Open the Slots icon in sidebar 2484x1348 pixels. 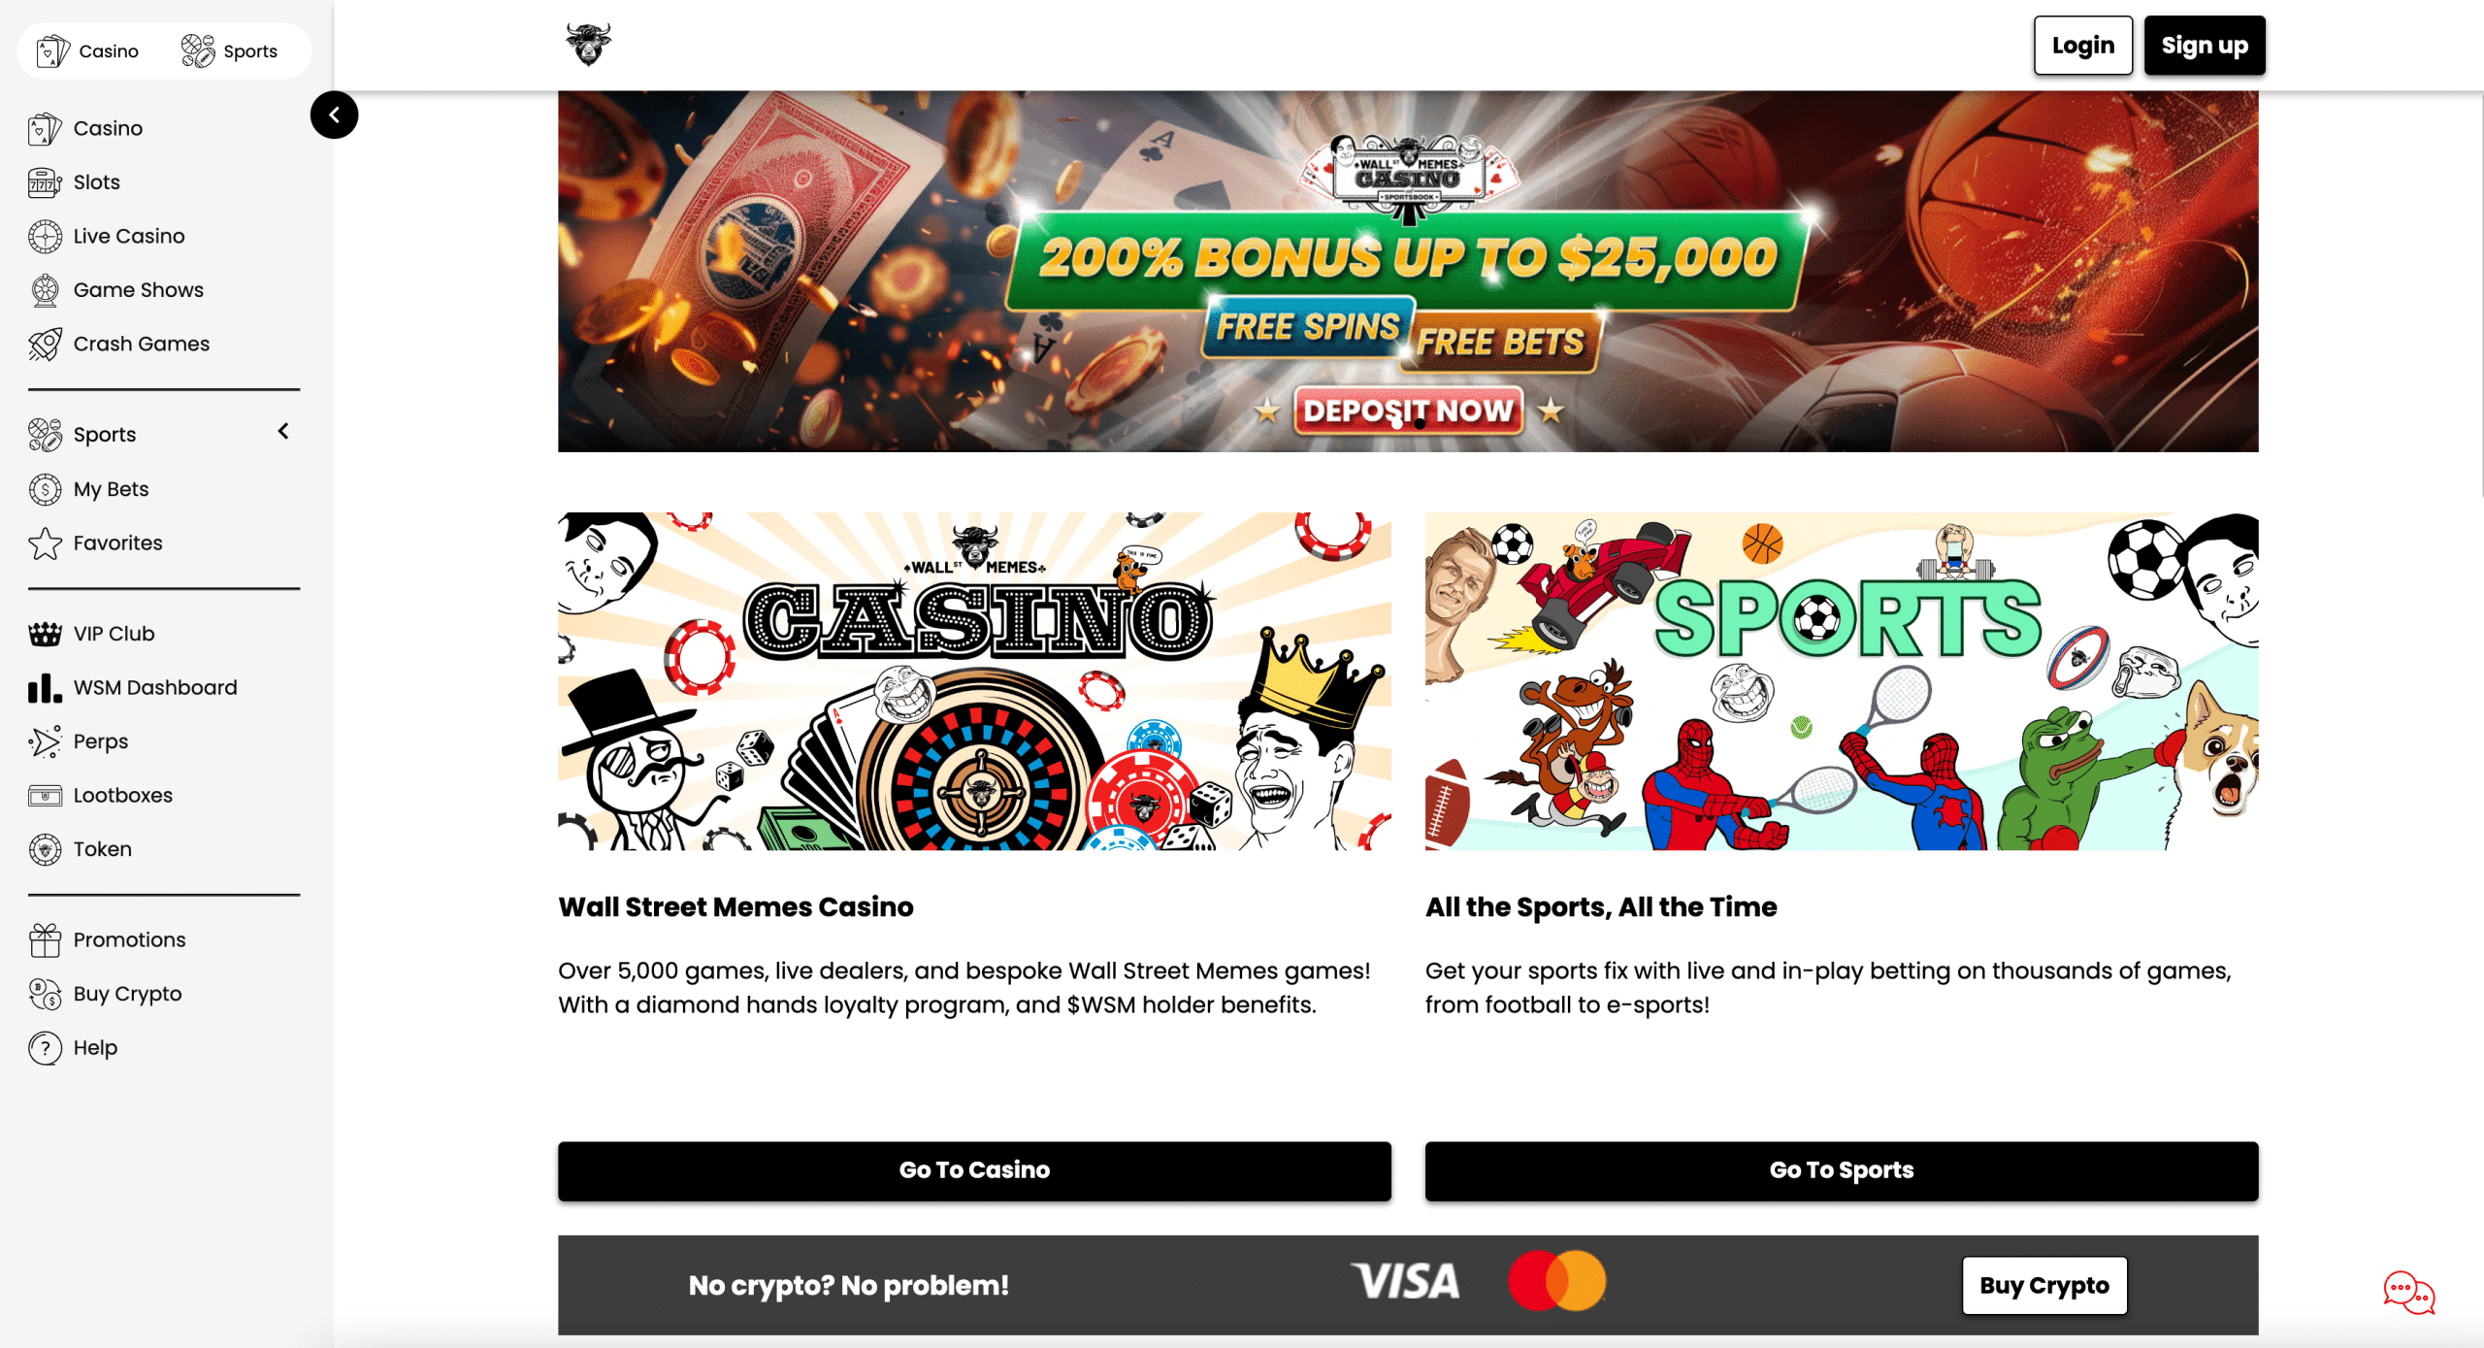pyautogui.click(x=45, y=182)
